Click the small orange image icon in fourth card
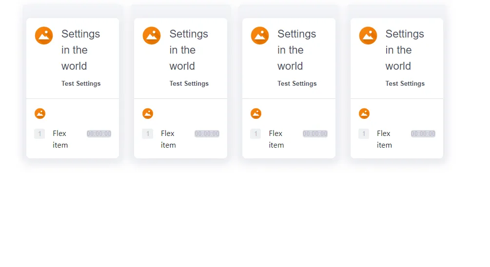Screen dimensions: 490x267 point(364,114)
